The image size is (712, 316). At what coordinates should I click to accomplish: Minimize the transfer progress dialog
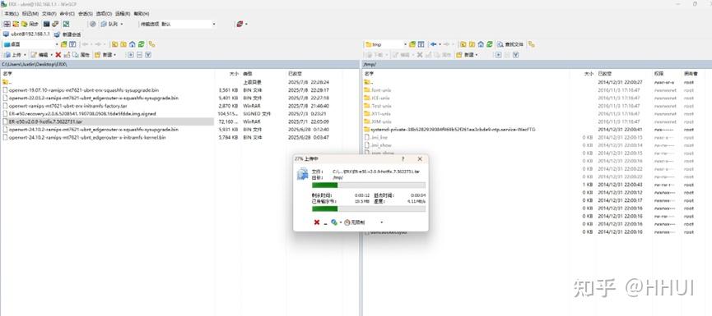pyautogui.click(x=326, y=222)
